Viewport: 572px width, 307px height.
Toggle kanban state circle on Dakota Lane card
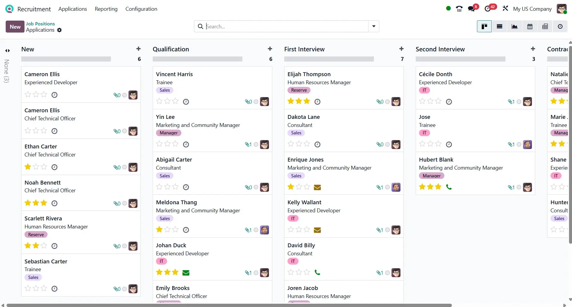pos(387,145)
